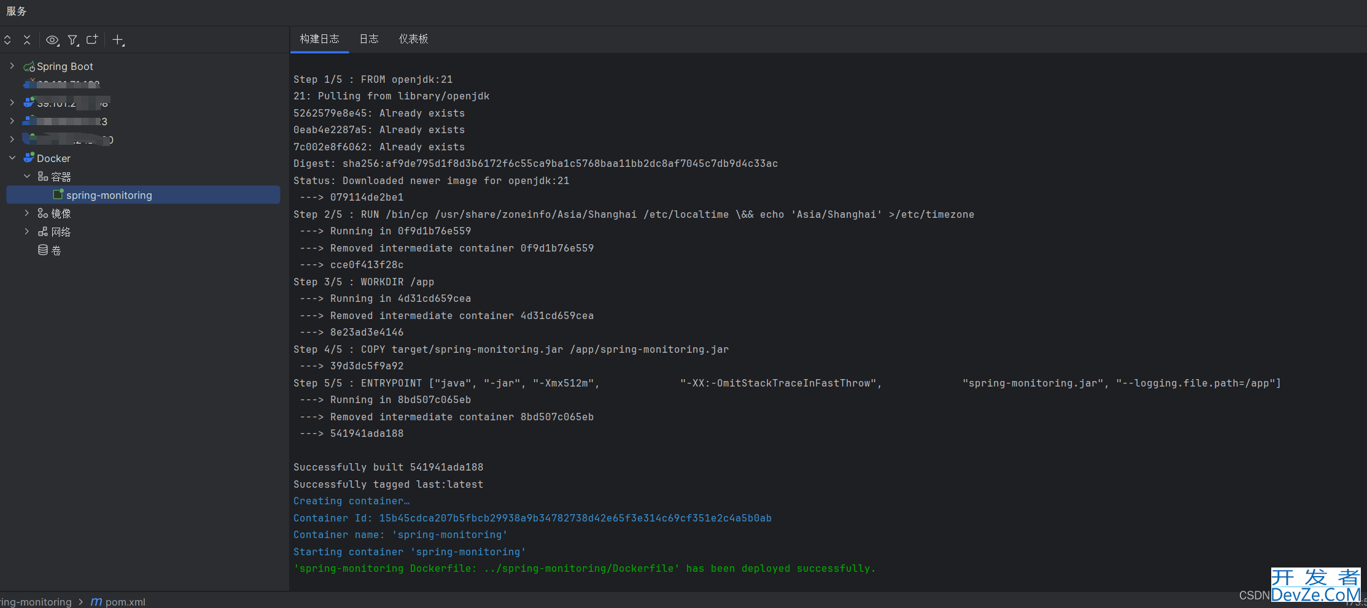1367x608 pixels.
Task: Click the 'Step 5/5 : ENTRYPOINT' line
Action: pos(788,383)
